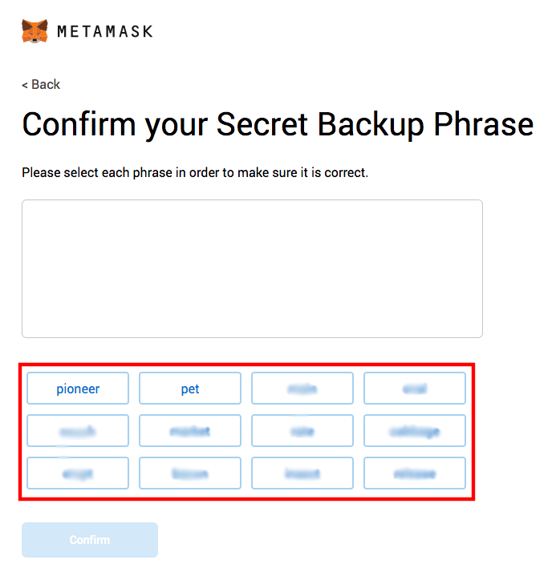This screenshot has height=572, width=560.
Task: Go back using the Back link
Action: 41,85
